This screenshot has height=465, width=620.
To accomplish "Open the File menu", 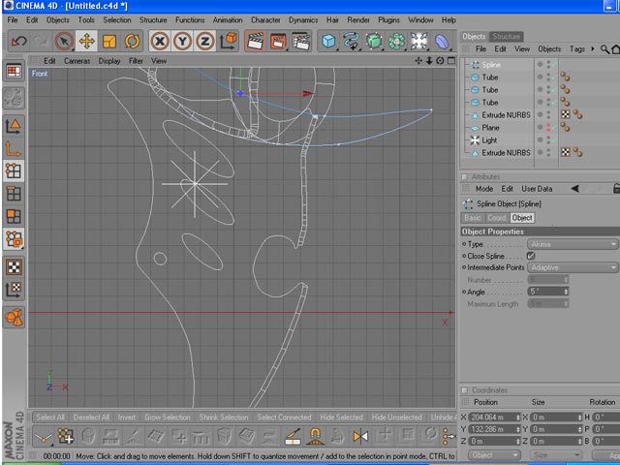I will 13,19.
